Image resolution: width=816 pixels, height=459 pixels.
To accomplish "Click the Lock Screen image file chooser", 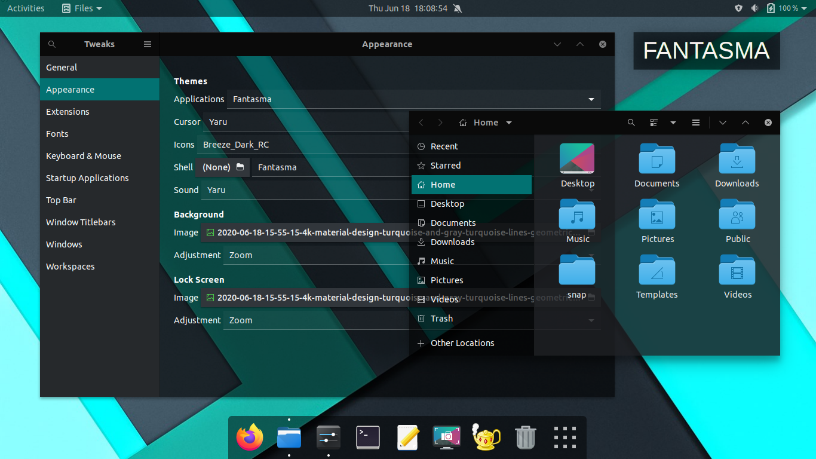I will (400, 298).
